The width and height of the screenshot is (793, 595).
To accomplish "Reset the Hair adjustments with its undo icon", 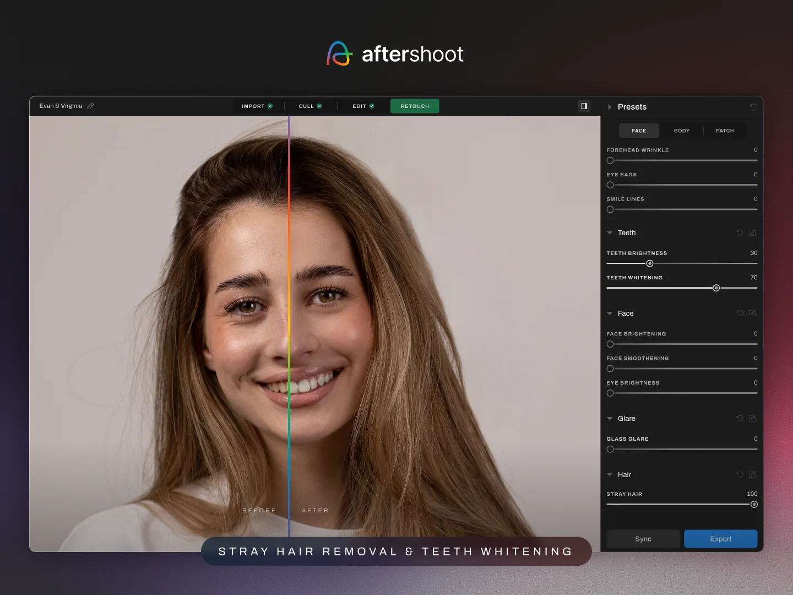I will [x=740, y=474].
